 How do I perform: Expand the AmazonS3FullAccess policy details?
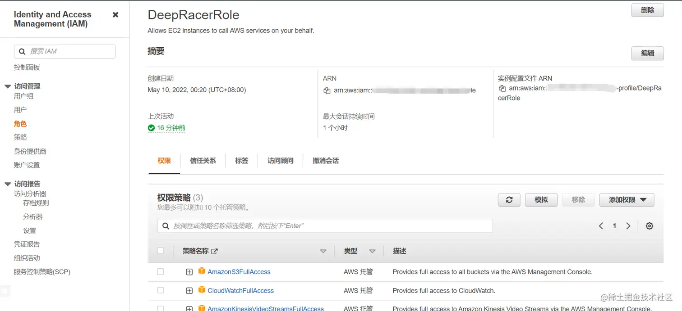coord(189,272)
